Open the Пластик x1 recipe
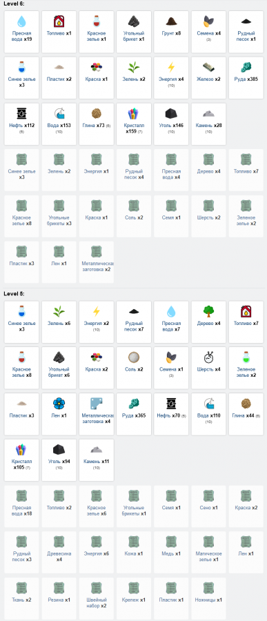267x621 pixels. coord(171,598)
